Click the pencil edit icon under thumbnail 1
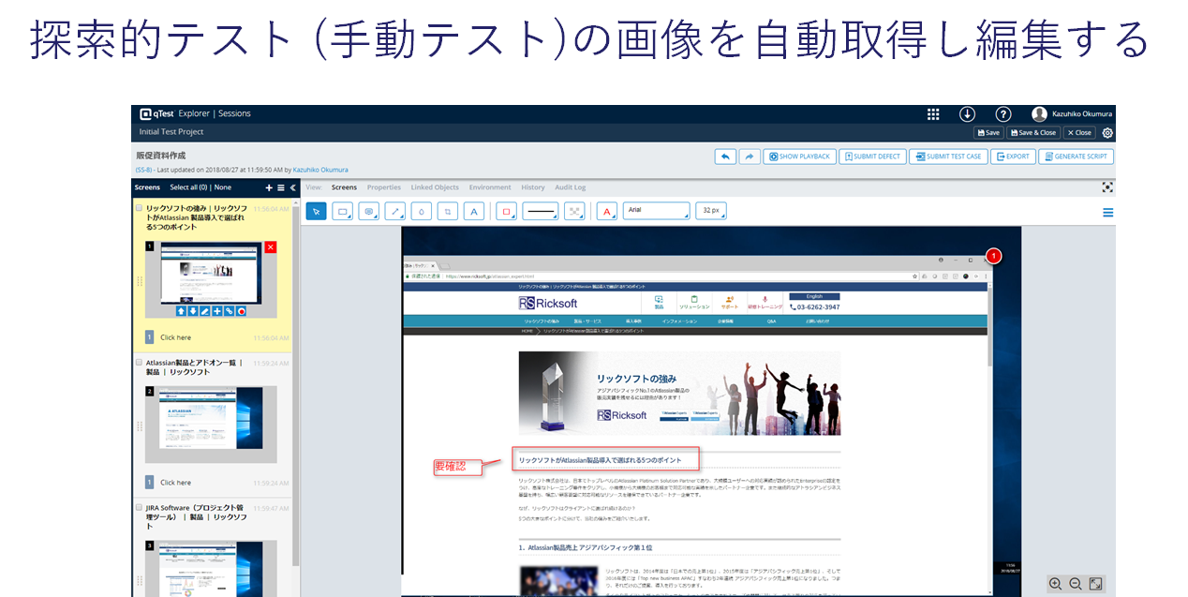The width and height of the screenshot is (1188, 597). click(205, 311)
